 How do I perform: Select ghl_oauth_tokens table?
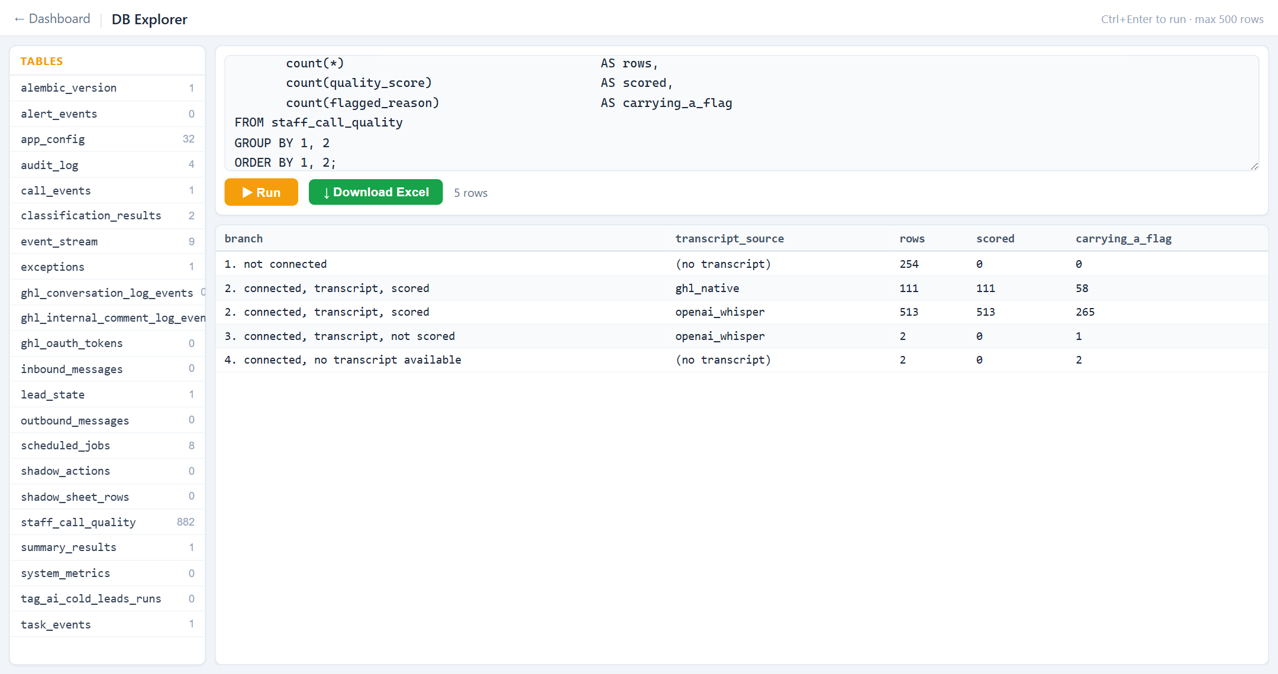coord(107,344)
